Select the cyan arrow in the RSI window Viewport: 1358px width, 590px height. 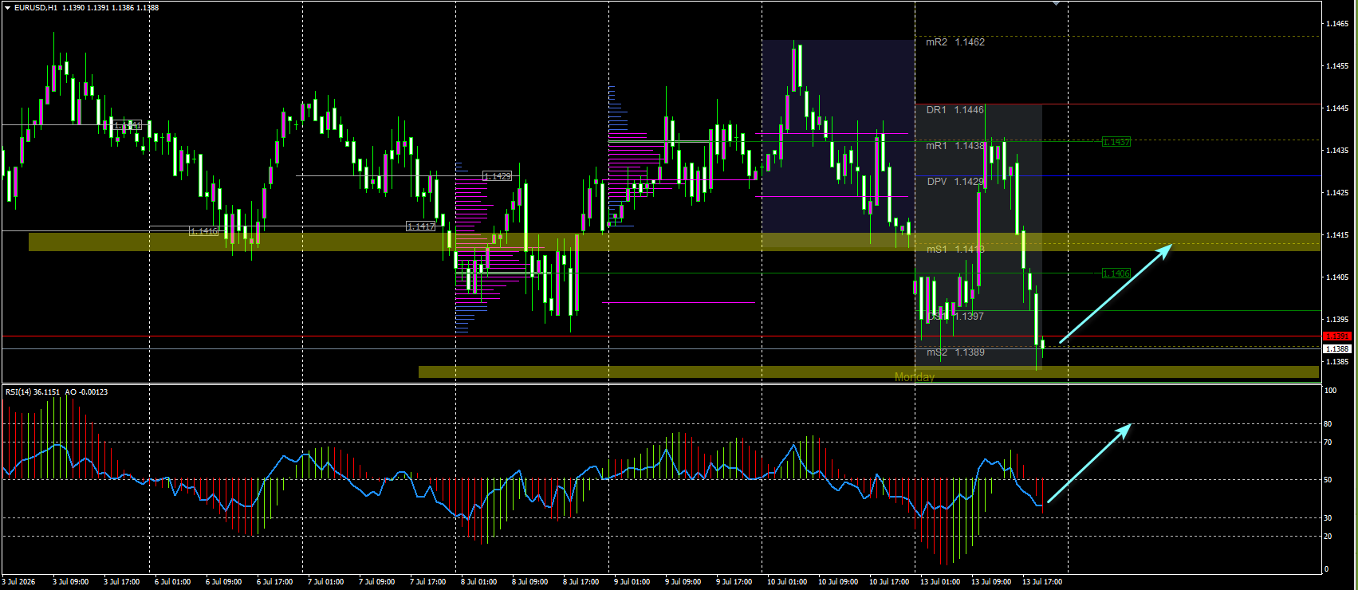[x=1089, y=463]
